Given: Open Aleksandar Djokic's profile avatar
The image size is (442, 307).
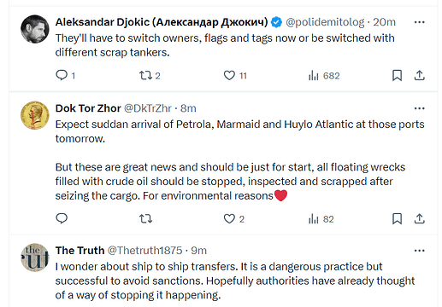Looking at the screenshot, I should (35, 29).
